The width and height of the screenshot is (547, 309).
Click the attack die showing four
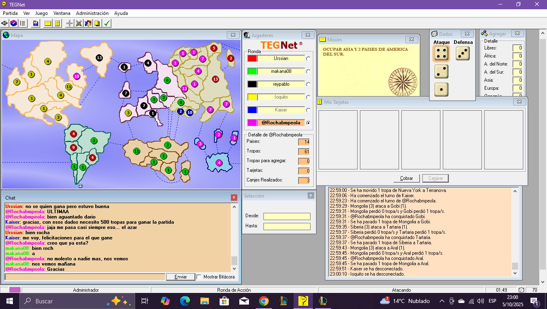click(x=441, y=54)
